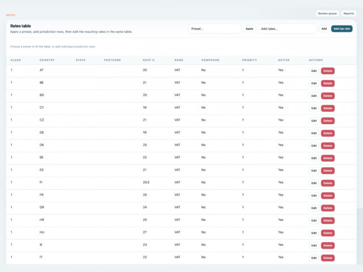Click the country code DE cell
This screenshot has height=272, width=363.
(41, 133)
